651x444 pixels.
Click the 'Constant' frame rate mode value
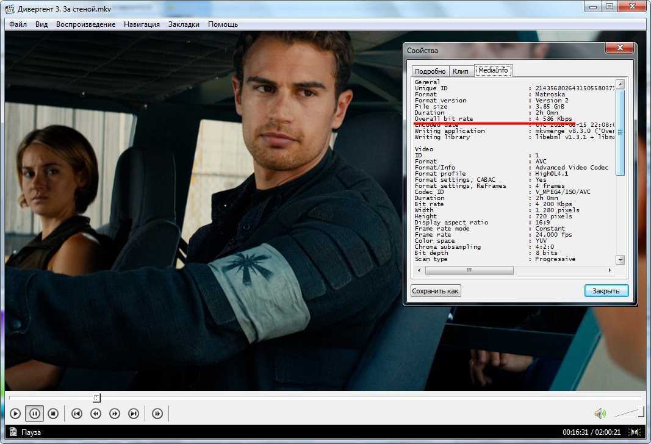550,229
